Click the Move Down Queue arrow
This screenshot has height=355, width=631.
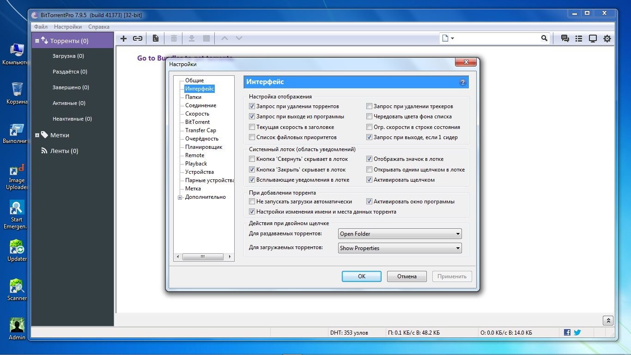pos(239,38)
